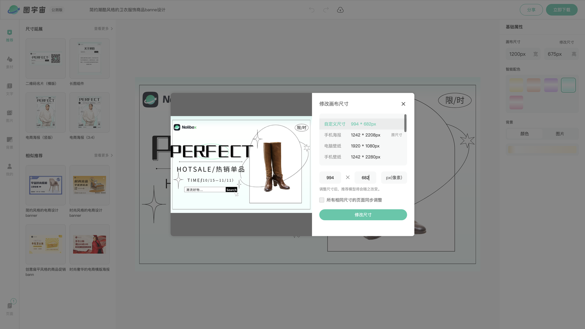Image resolution: width=585 pixels, height=329 pixels.
Task: Pick the pink smart color scheme
Action: [x=516, y=102]
